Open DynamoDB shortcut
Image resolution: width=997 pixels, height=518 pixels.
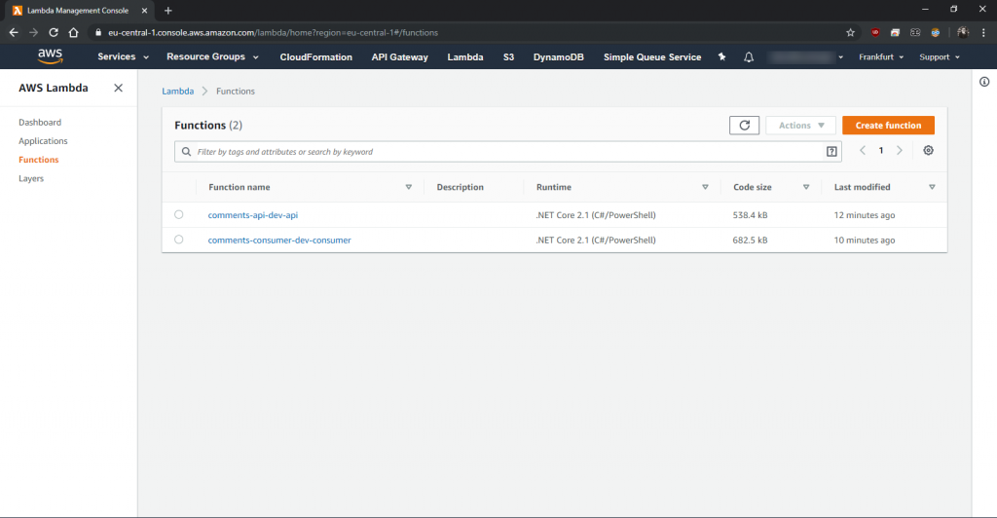tap(558, 57)
